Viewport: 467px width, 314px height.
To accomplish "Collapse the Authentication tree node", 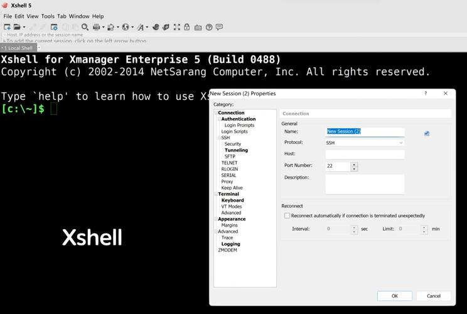I will [x=219, y=119].
